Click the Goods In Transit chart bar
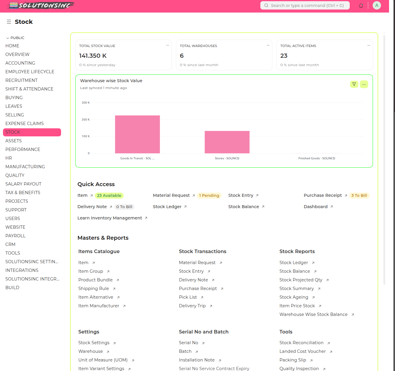The width and height of the screenshot is (395, 371). click(x=137, y=134)
